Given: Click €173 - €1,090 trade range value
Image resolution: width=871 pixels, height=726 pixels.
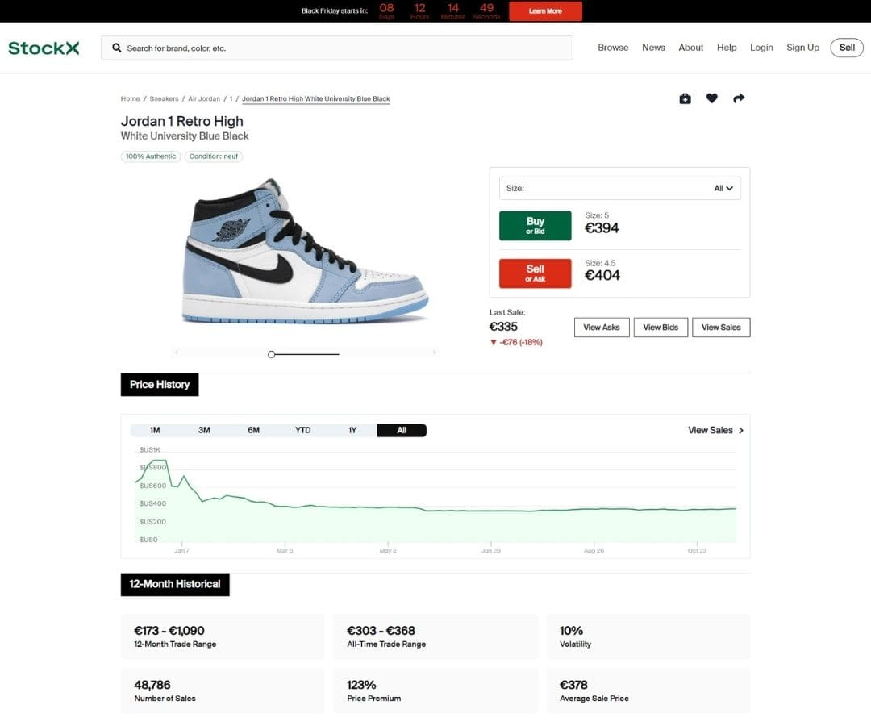Looking at the screenshot, I should tap(169, 631).
